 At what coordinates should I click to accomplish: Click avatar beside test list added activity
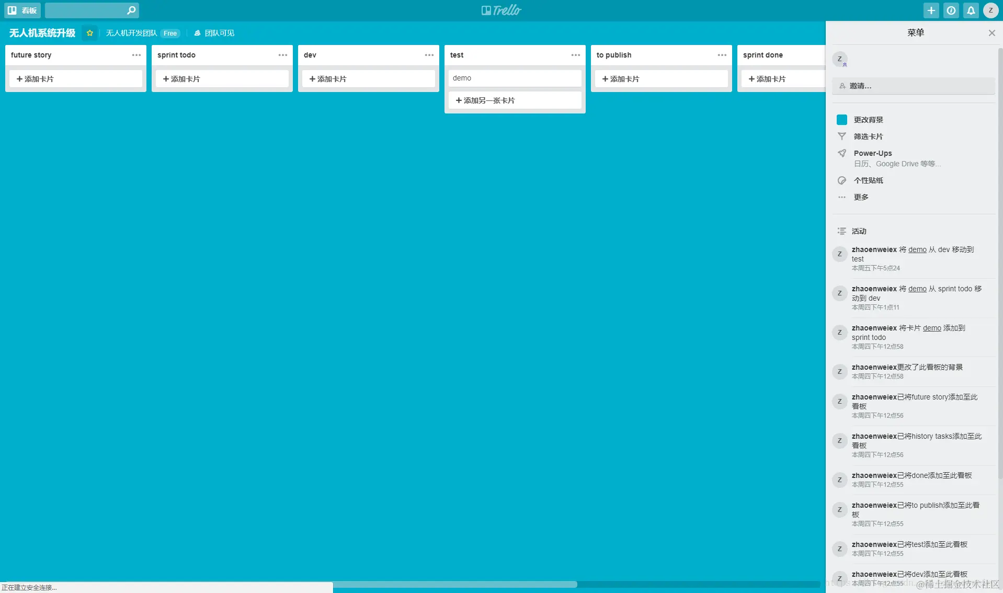[x=840, y=549]
